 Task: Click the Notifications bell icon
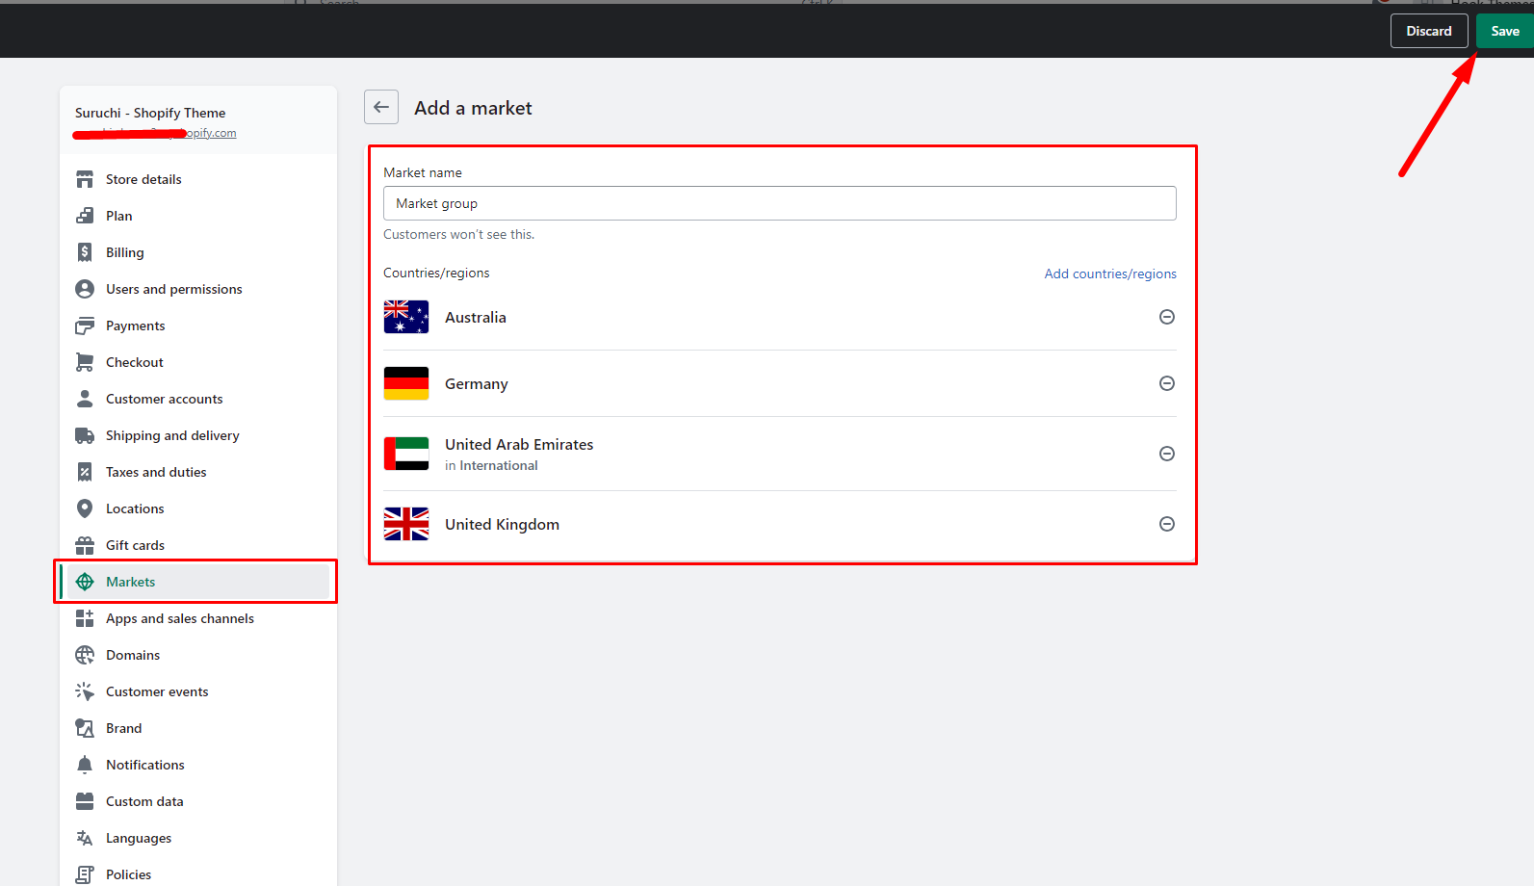pos(85,765)
